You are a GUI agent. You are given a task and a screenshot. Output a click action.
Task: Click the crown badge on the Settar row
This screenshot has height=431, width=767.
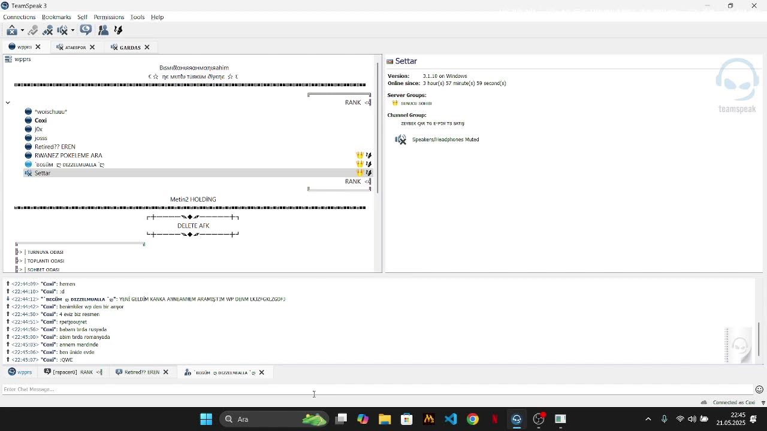coord(360,173)
